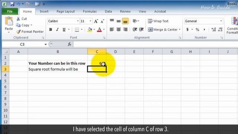This screenshot has height=134, width=238.
Task: Click inside the formula bar
Action: [x=155, y=44]
